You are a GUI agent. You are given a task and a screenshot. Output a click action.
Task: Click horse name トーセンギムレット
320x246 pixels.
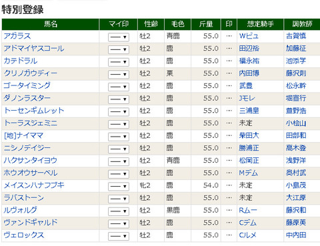click(34, 111)
